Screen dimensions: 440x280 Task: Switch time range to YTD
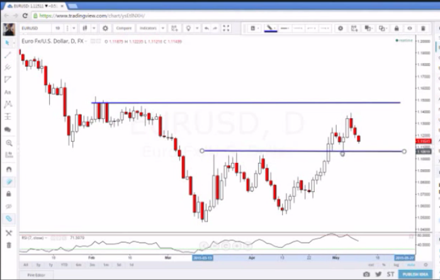(65, 265)
